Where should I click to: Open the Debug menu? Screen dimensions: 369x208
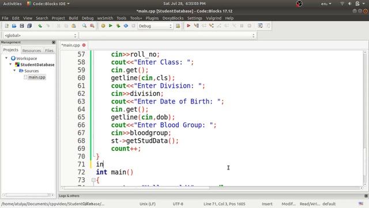[x=88, y=18]
